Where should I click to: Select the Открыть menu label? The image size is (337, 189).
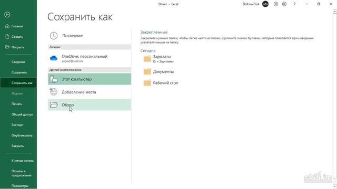(17, 47)
